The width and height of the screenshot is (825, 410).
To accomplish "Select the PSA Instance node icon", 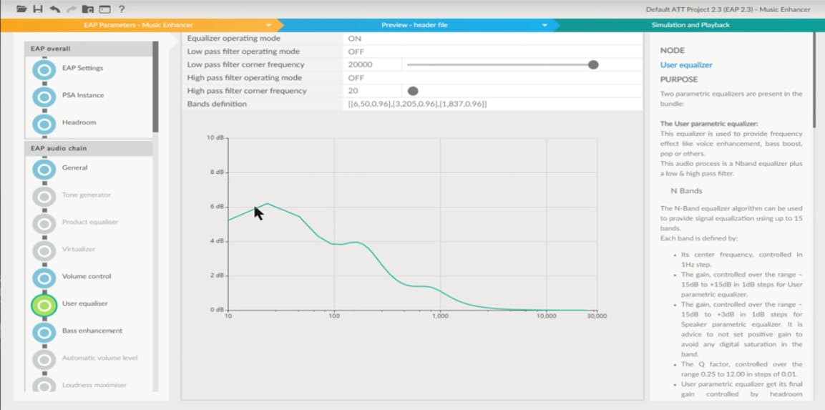I will point(44,97).
